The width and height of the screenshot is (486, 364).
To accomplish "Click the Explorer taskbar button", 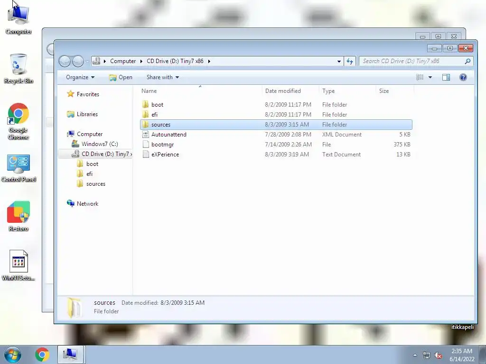I will (x=70, y=355).
